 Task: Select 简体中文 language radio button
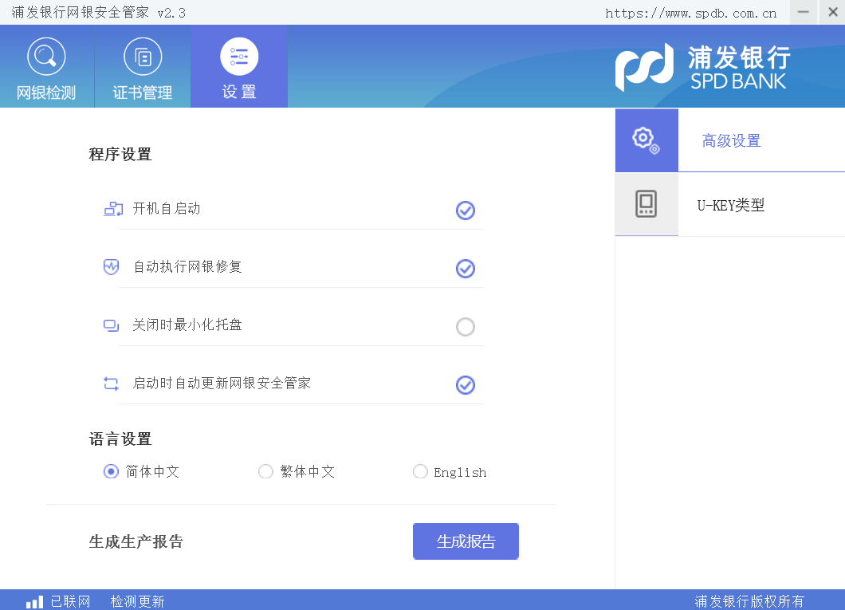pyautogui.click(x=111, y=471)
